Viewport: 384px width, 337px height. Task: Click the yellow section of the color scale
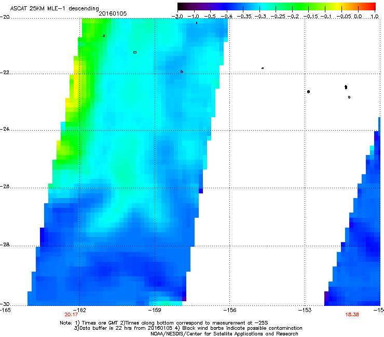(339, 6)
